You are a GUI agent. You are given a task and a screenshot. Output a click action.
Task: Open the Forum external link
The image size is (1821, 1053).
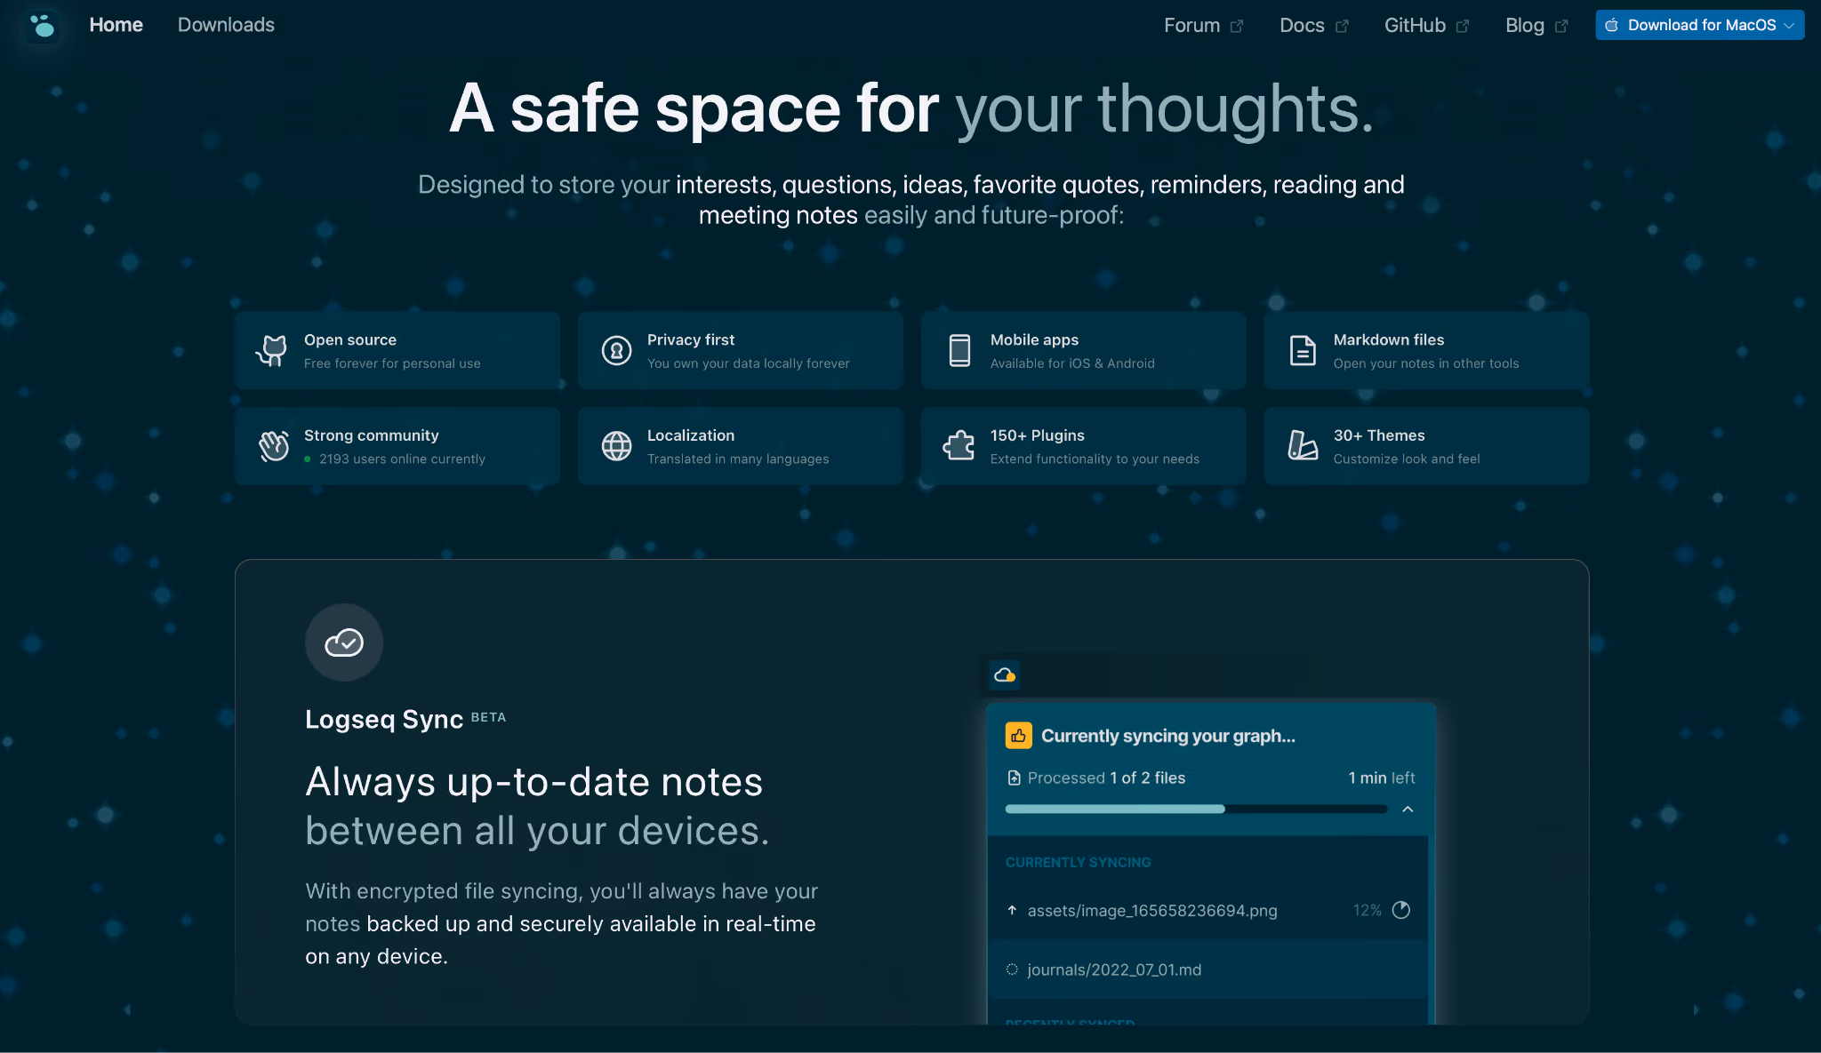coord(1204,26)
